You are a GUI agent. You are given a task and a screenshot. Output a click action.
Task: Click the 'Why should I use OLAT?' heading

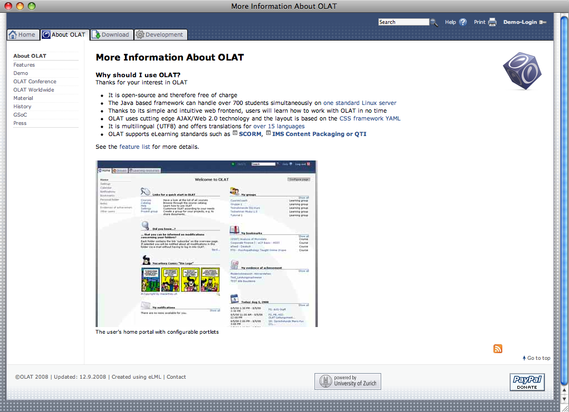coord(138,75)
